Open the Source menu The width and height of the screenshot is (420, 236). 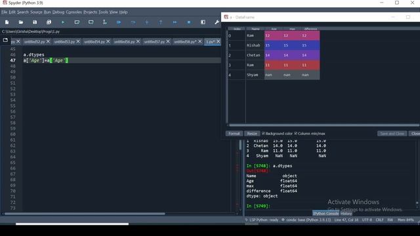click(36, 12)
